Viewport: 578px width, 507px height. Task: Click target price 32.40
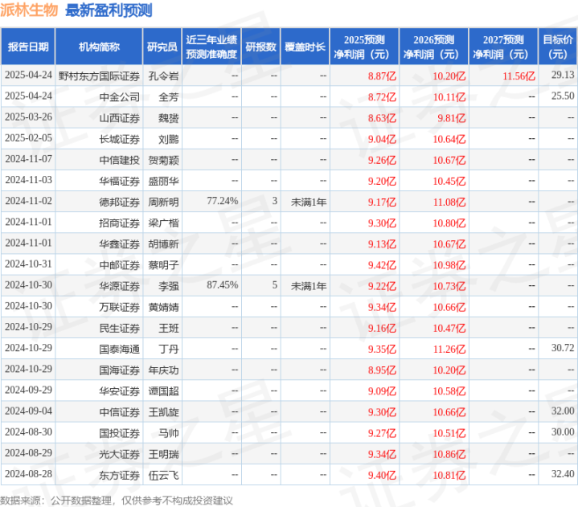pyautogui.click(x=563, y=474)
